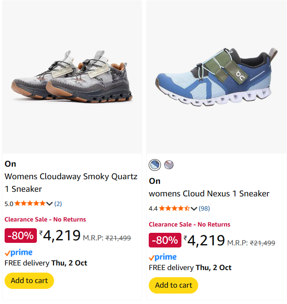Expand rating breakdown chevron for Cloud Nexus

tap(194, 209)
